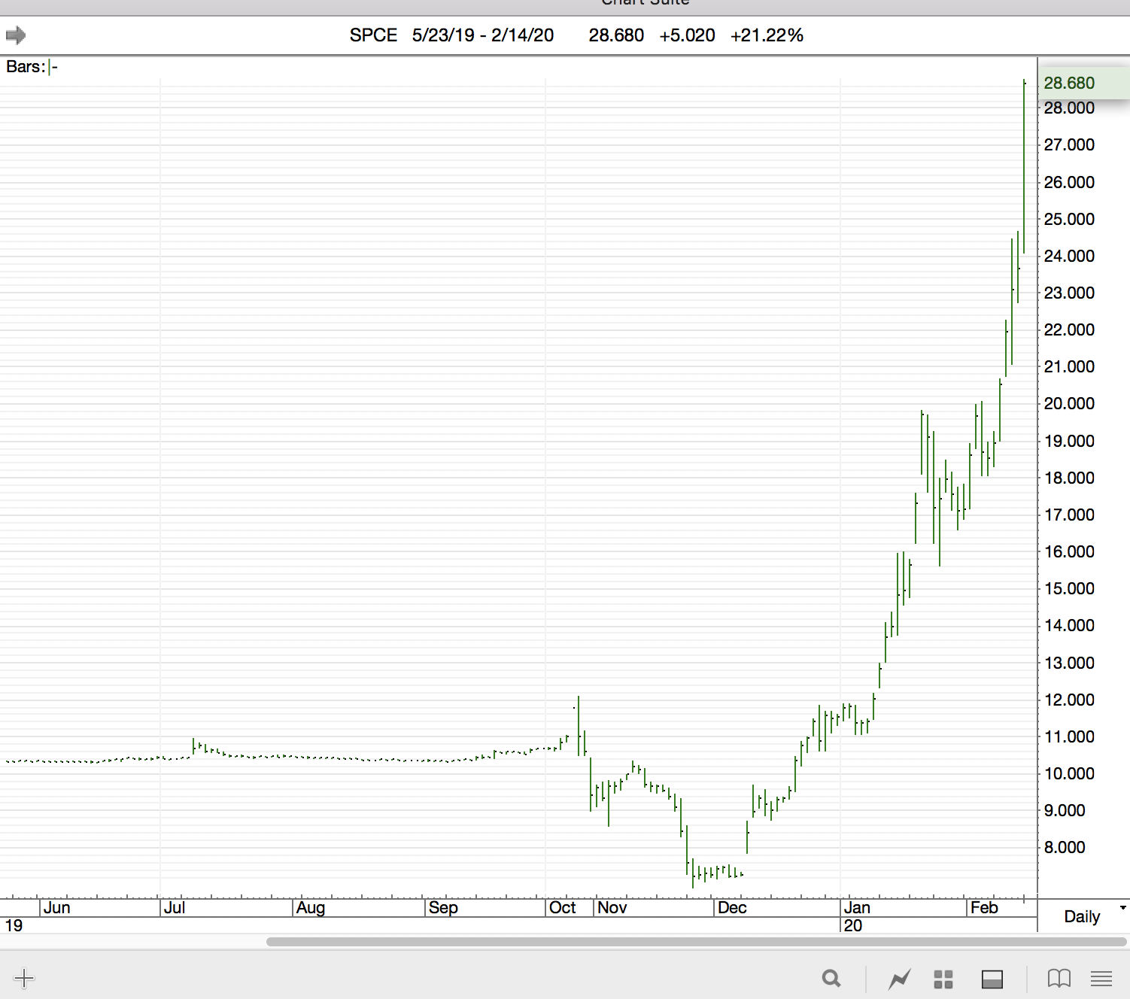
Task: Expand the Daily timeframe dropdown
Action: pos(1082,916)
